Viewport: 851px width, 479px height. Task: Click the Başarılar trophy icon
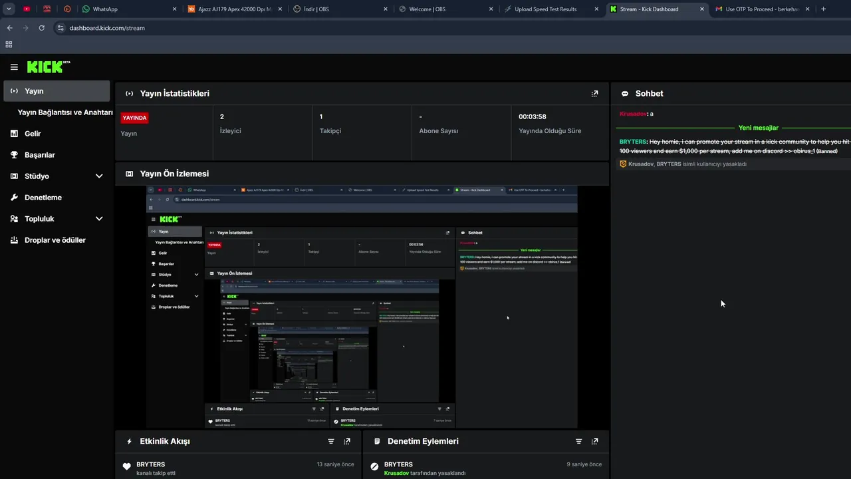click(x=14, y=155)
